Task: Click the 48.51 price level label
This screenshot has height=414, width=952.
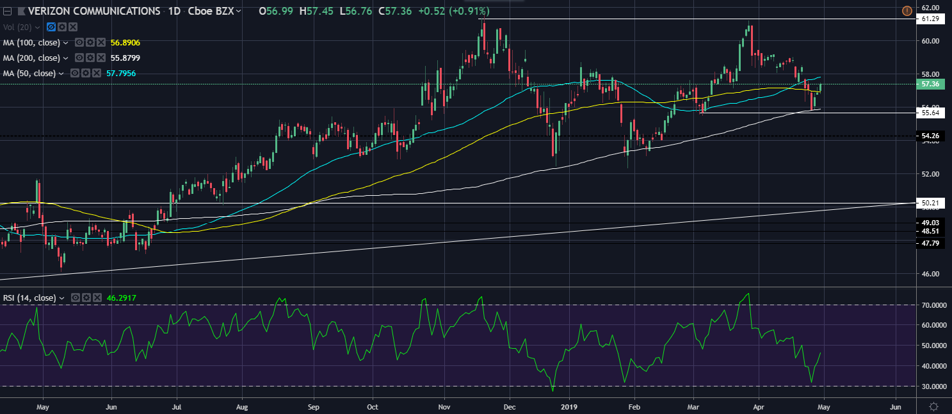Action: [930, 231]
